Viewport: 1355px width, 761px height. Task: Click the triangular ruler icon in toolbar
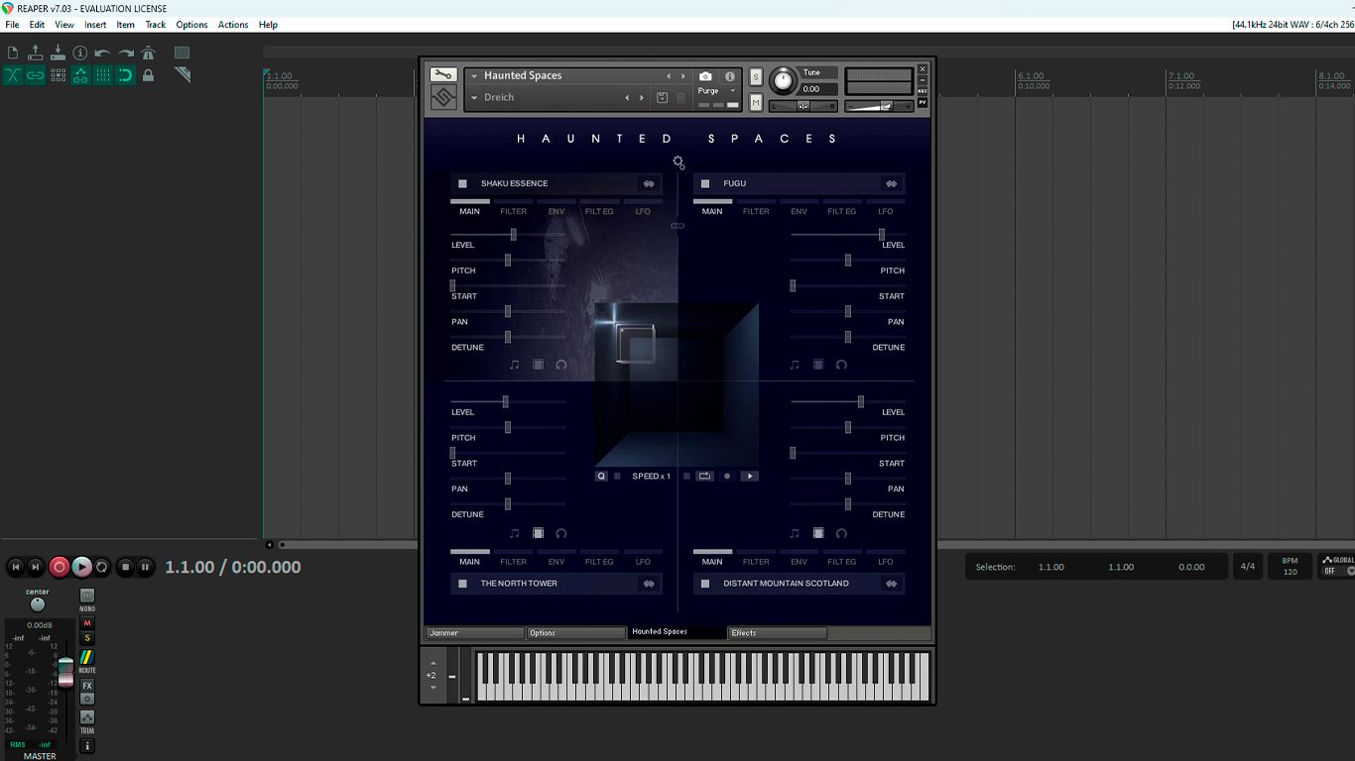(x=183, y=74)
